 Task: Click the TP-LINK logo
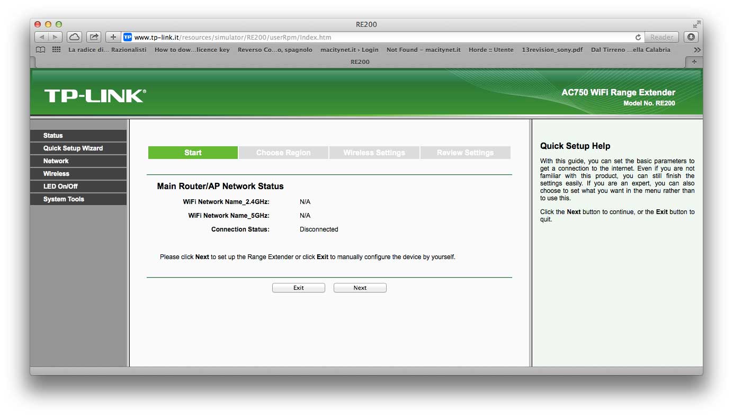(x=95, y=96)
